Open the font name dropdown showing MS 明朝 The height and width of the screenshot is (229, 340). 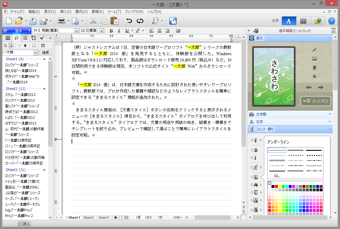point(77,31)
